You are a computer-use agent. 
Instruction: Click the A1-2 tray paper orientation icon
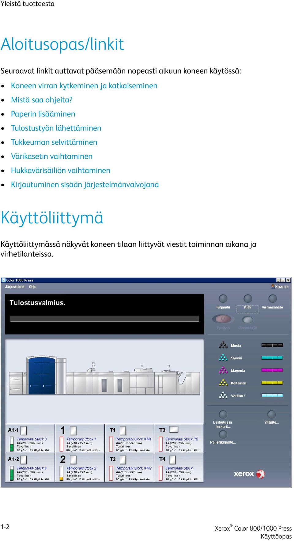click(24, 460)
